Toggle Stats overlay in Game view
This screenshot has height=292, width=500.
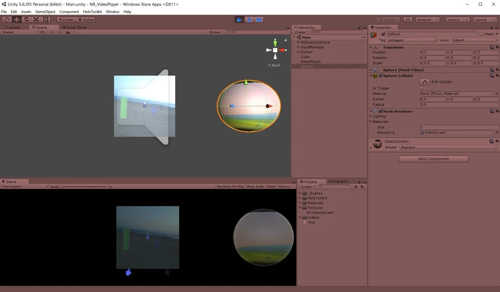click(271, 187)
